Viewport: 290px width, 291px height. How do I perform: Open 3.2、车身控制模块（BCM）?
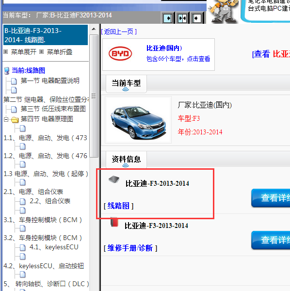[43, 238]
